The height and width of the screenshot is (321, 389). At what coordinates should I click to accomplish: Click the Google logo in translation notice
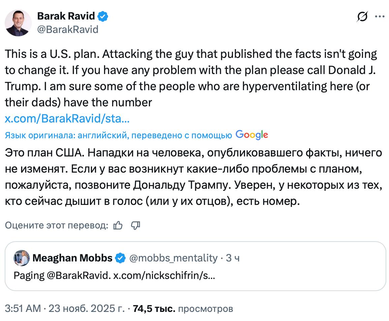click(x=252, y=135)
